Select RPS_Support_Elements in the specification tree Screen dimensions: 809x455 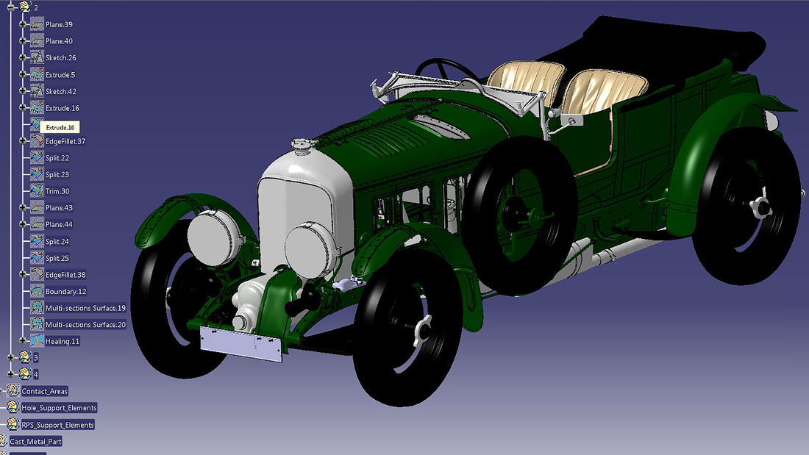coord(57,424)
